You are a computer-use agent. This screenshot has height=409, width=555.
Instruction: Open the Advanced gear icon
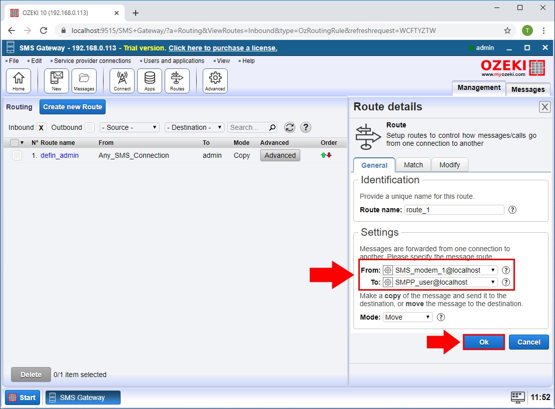[x=215, y=80]
